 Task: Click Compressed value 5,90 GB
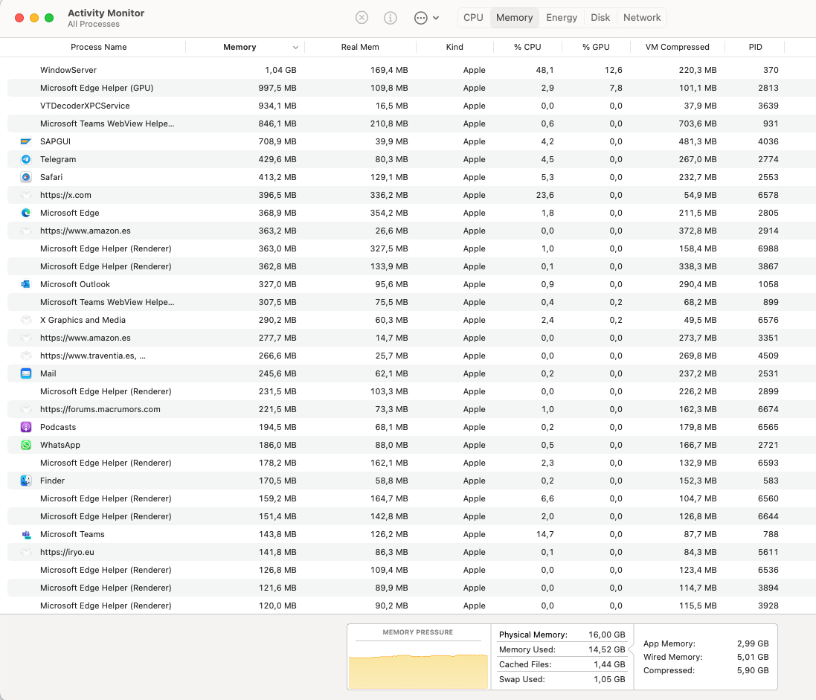[x=753, y=671]
